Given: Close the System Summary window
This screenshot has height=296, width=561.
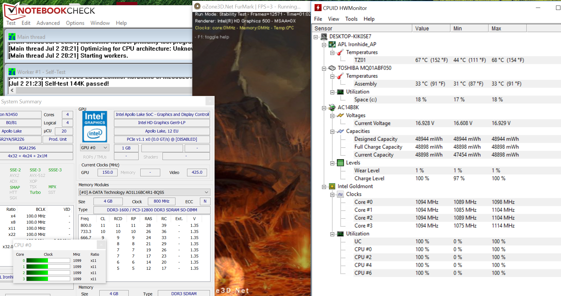Looking at the screenshot, I should tap(209, 101).
